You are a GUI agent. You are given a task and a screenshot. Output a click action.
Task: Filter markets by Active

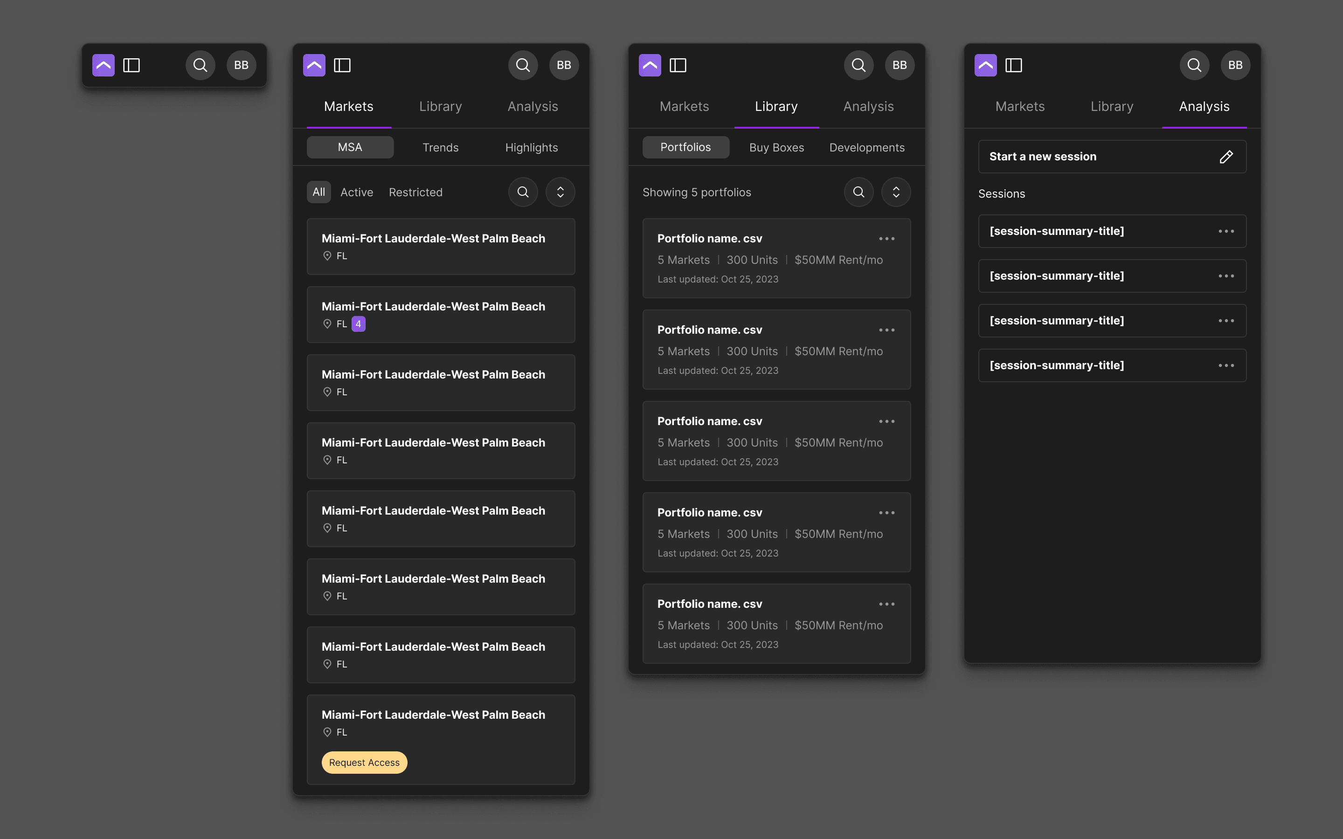pyautogui.click(x=357, y=192)
